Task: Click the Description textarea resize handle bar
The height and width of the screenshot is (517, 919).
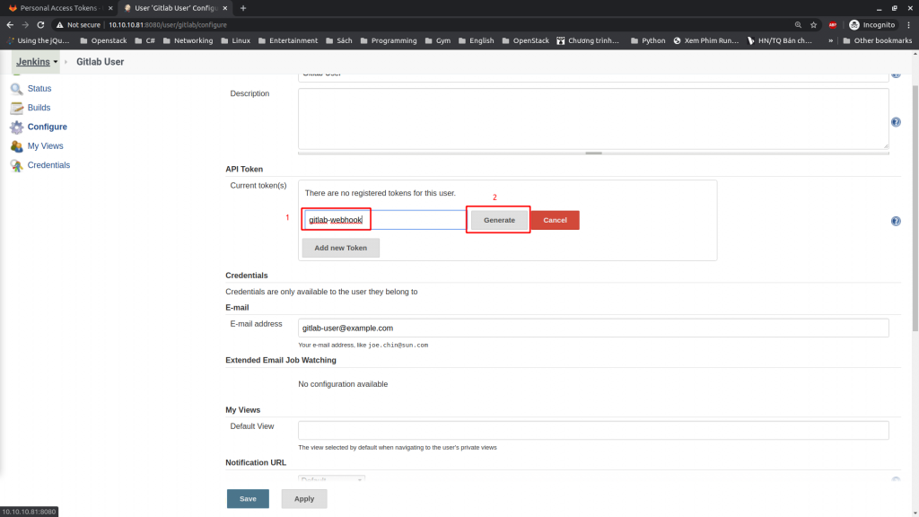Action: coord(593,153)
